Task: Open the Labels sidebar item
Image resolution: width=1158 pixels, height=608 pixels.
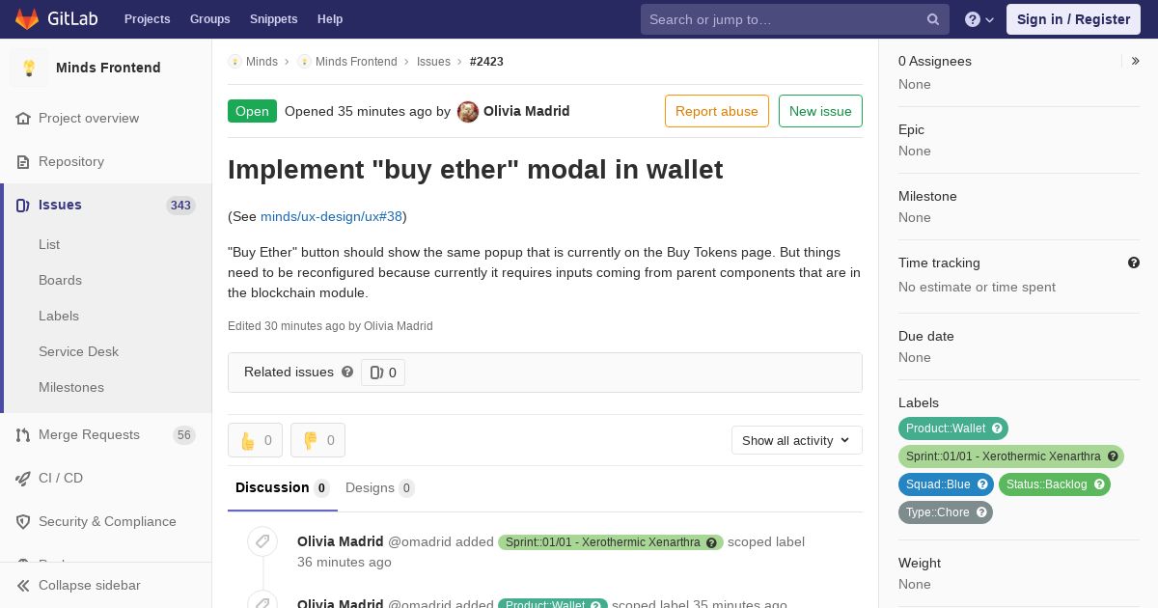Action: pyautogui.click(x=59, y=316)
